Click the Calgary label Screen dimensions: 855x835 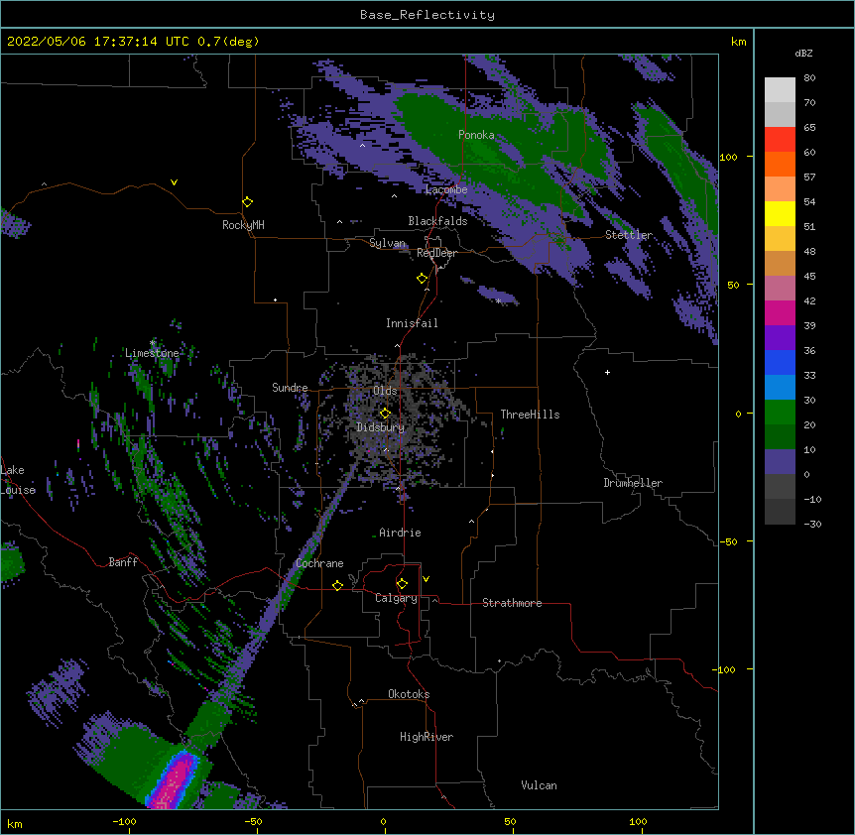[396, 598]
